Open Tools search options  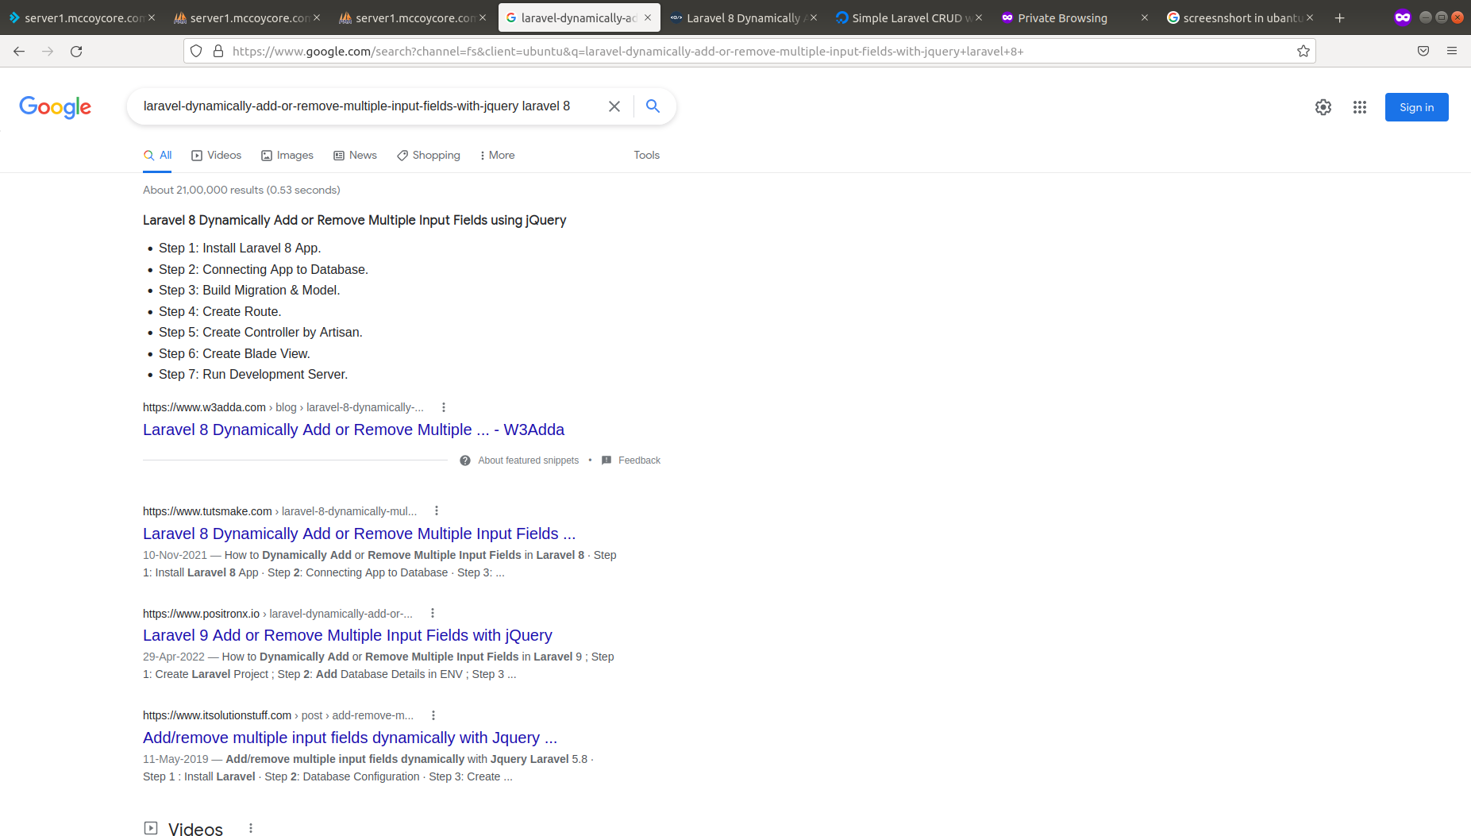point(646,156)
